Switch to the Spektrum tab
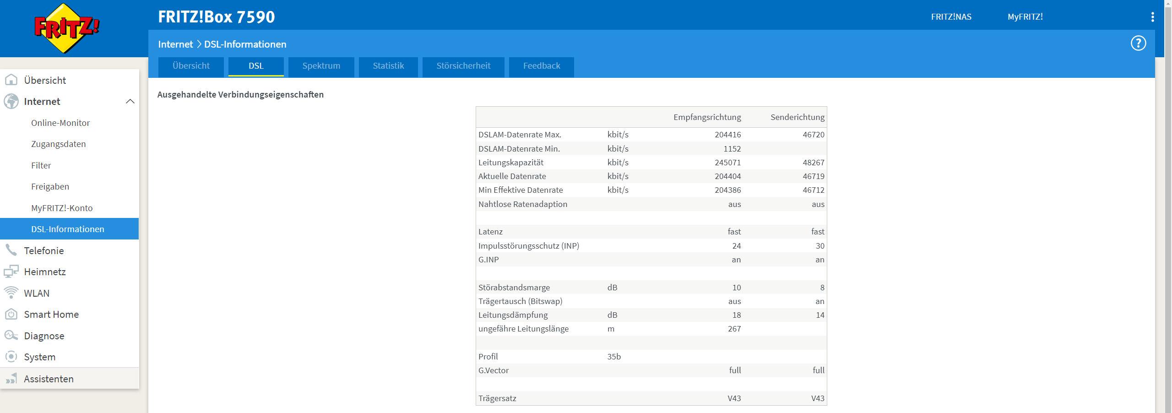The height and width of the screenshot is (413, 1172). (321, 66)
